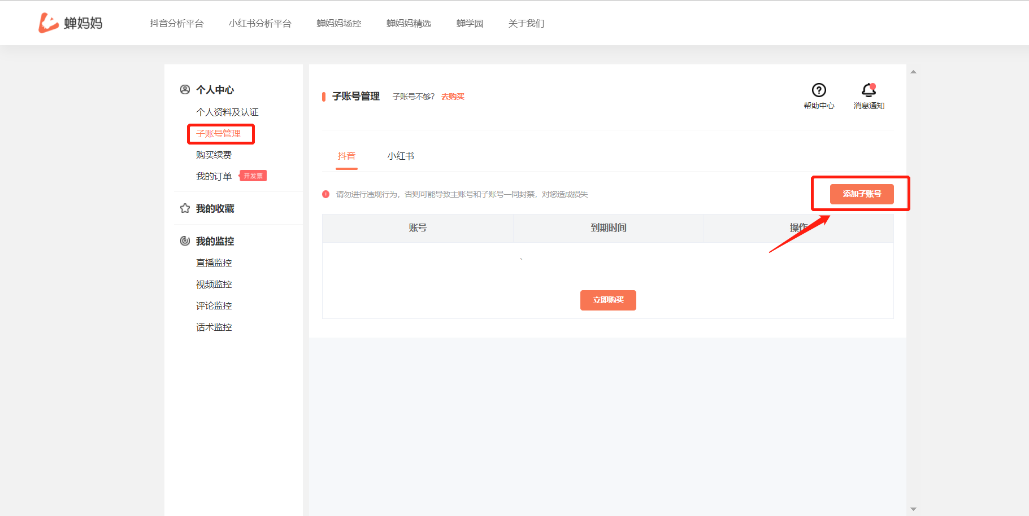Open 抖音分析平台 in top navigation
Viewport: 1029px width, 516px height.
(x=176, y=23)
